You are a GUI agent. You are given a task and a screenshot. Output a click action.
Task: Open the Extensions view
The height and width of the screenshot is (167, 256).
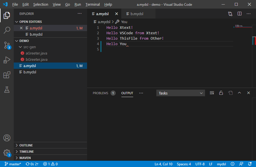[7, 75]
